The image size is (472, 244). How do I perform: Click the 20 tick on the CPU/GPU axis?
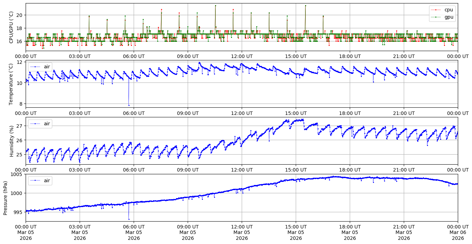click(19, 15)
